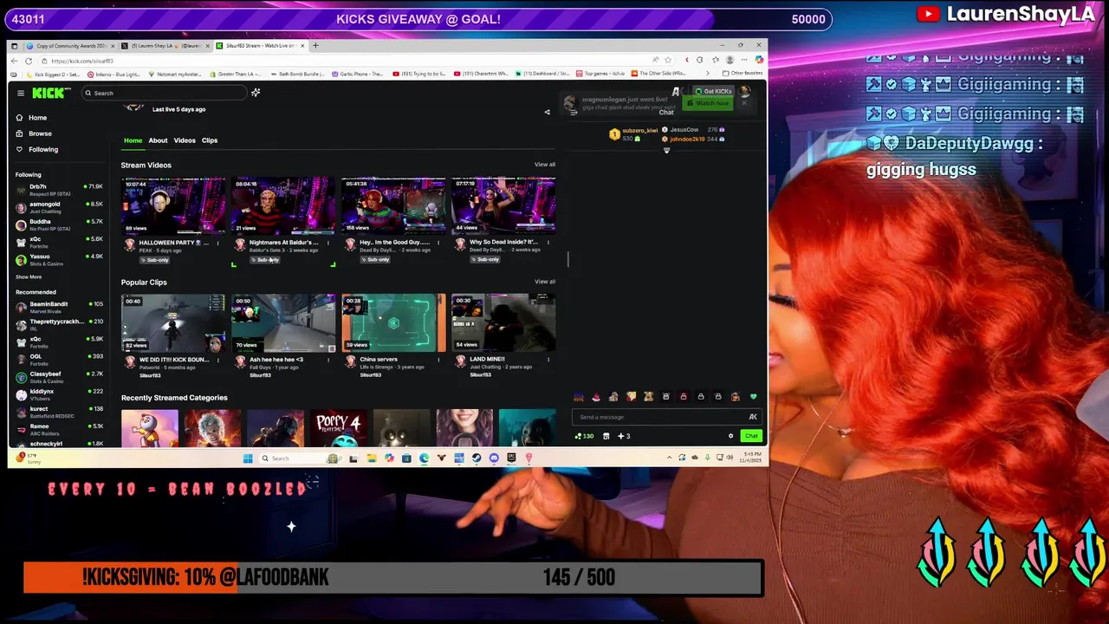Play the China servers clip
The width and height of the screenshot is (1109, 624).
coord(393,323)
